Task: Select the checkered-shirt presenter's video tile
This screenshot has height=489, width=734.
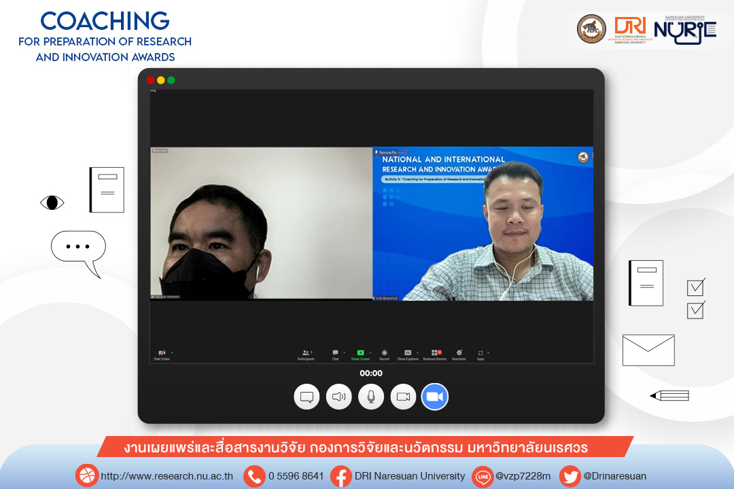Action: (483, 223)
